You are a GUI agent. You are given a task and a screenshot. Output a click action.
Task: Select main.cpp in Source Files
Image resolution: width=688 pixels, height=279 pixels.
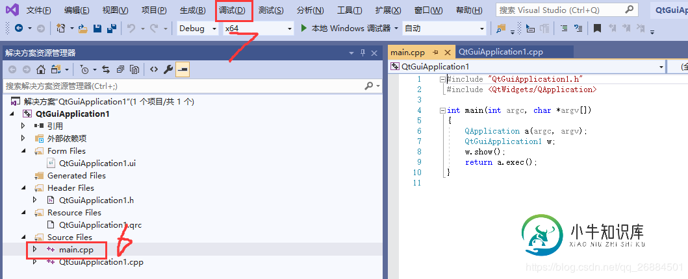[76, 250]
